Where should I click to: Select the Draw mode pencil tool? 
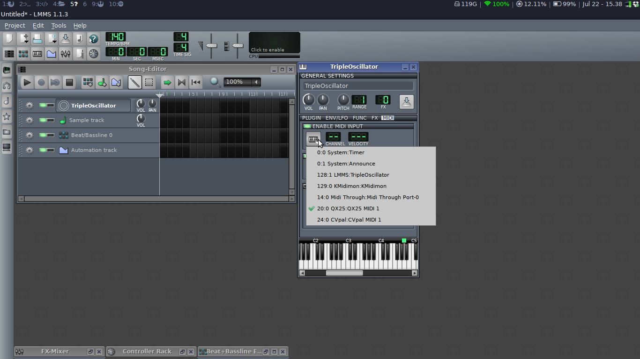(134, 83)
